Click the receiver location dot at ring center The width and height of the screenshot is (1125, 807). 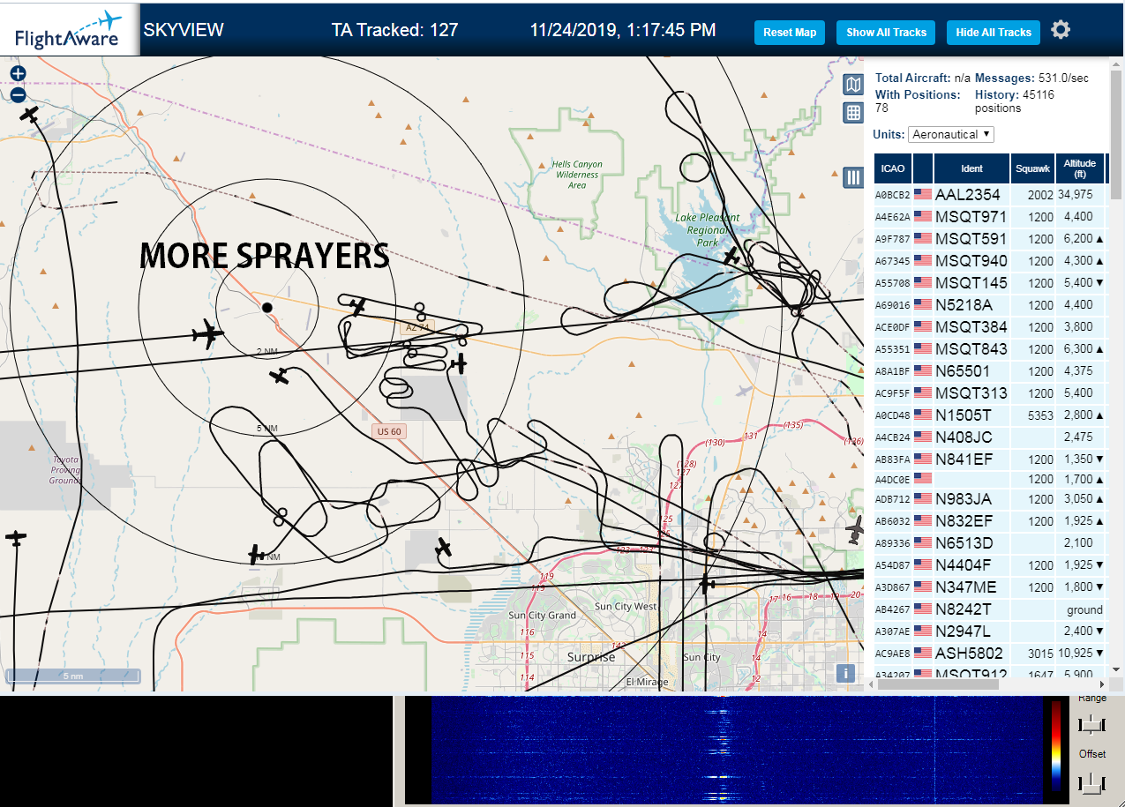pos(267,307)
